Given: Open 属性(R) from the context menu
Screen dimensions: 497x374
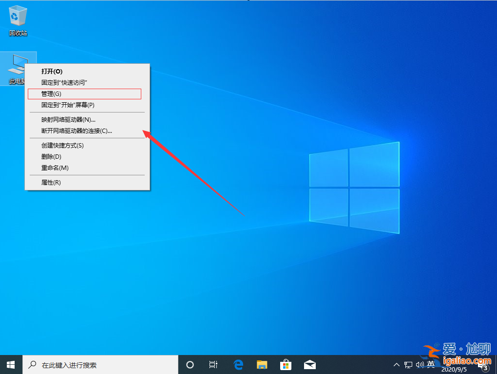Looking at the screenshot, I should (51, 182).
